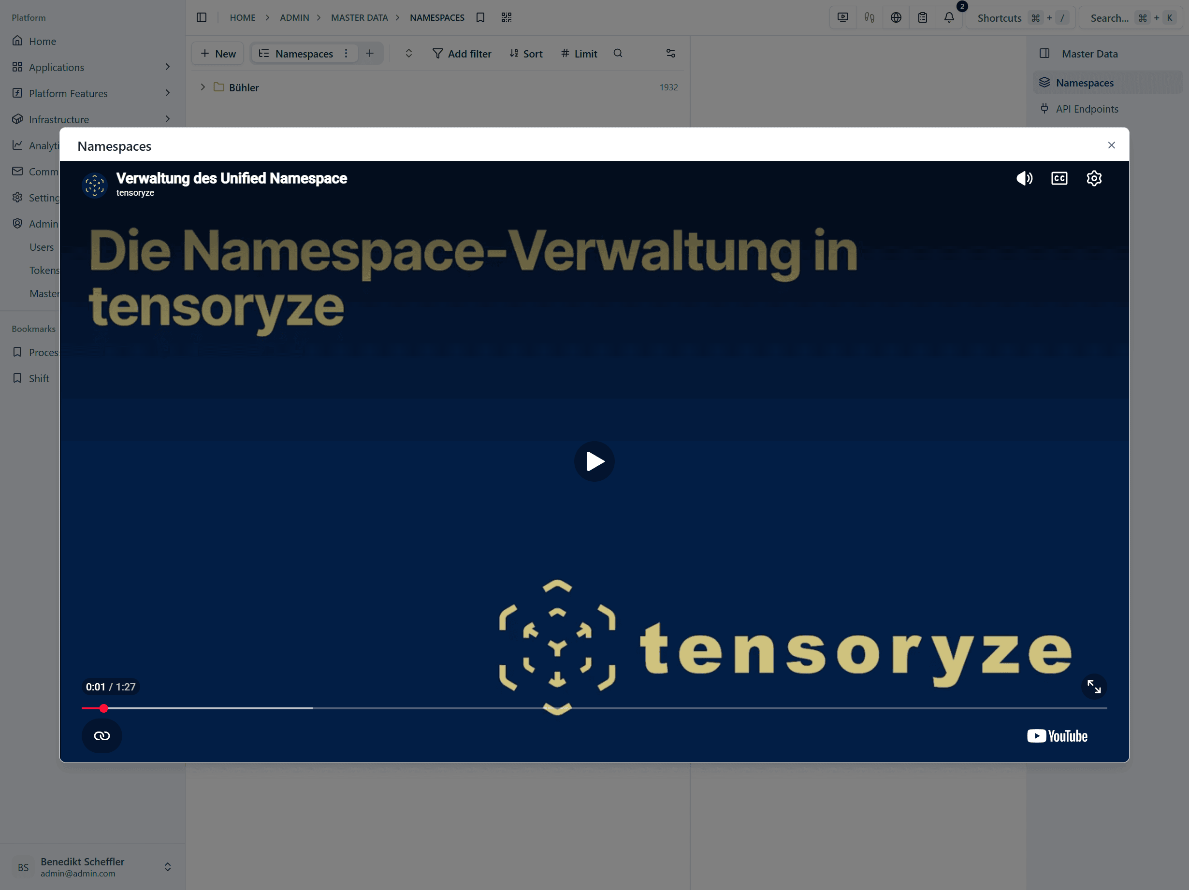
Task: Go to ADMIN breadcrumb
Action: [294, 18]
